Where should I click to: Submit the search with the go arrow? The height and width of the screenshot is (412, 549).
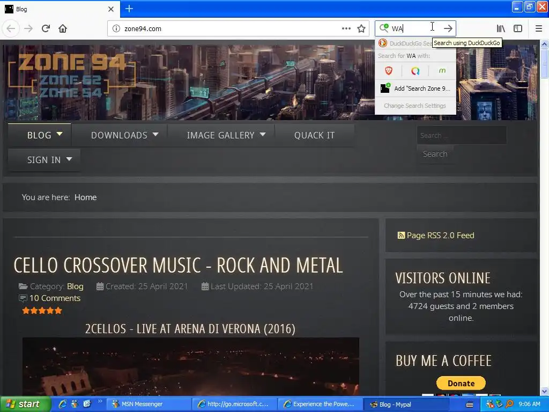coord(448,28)
